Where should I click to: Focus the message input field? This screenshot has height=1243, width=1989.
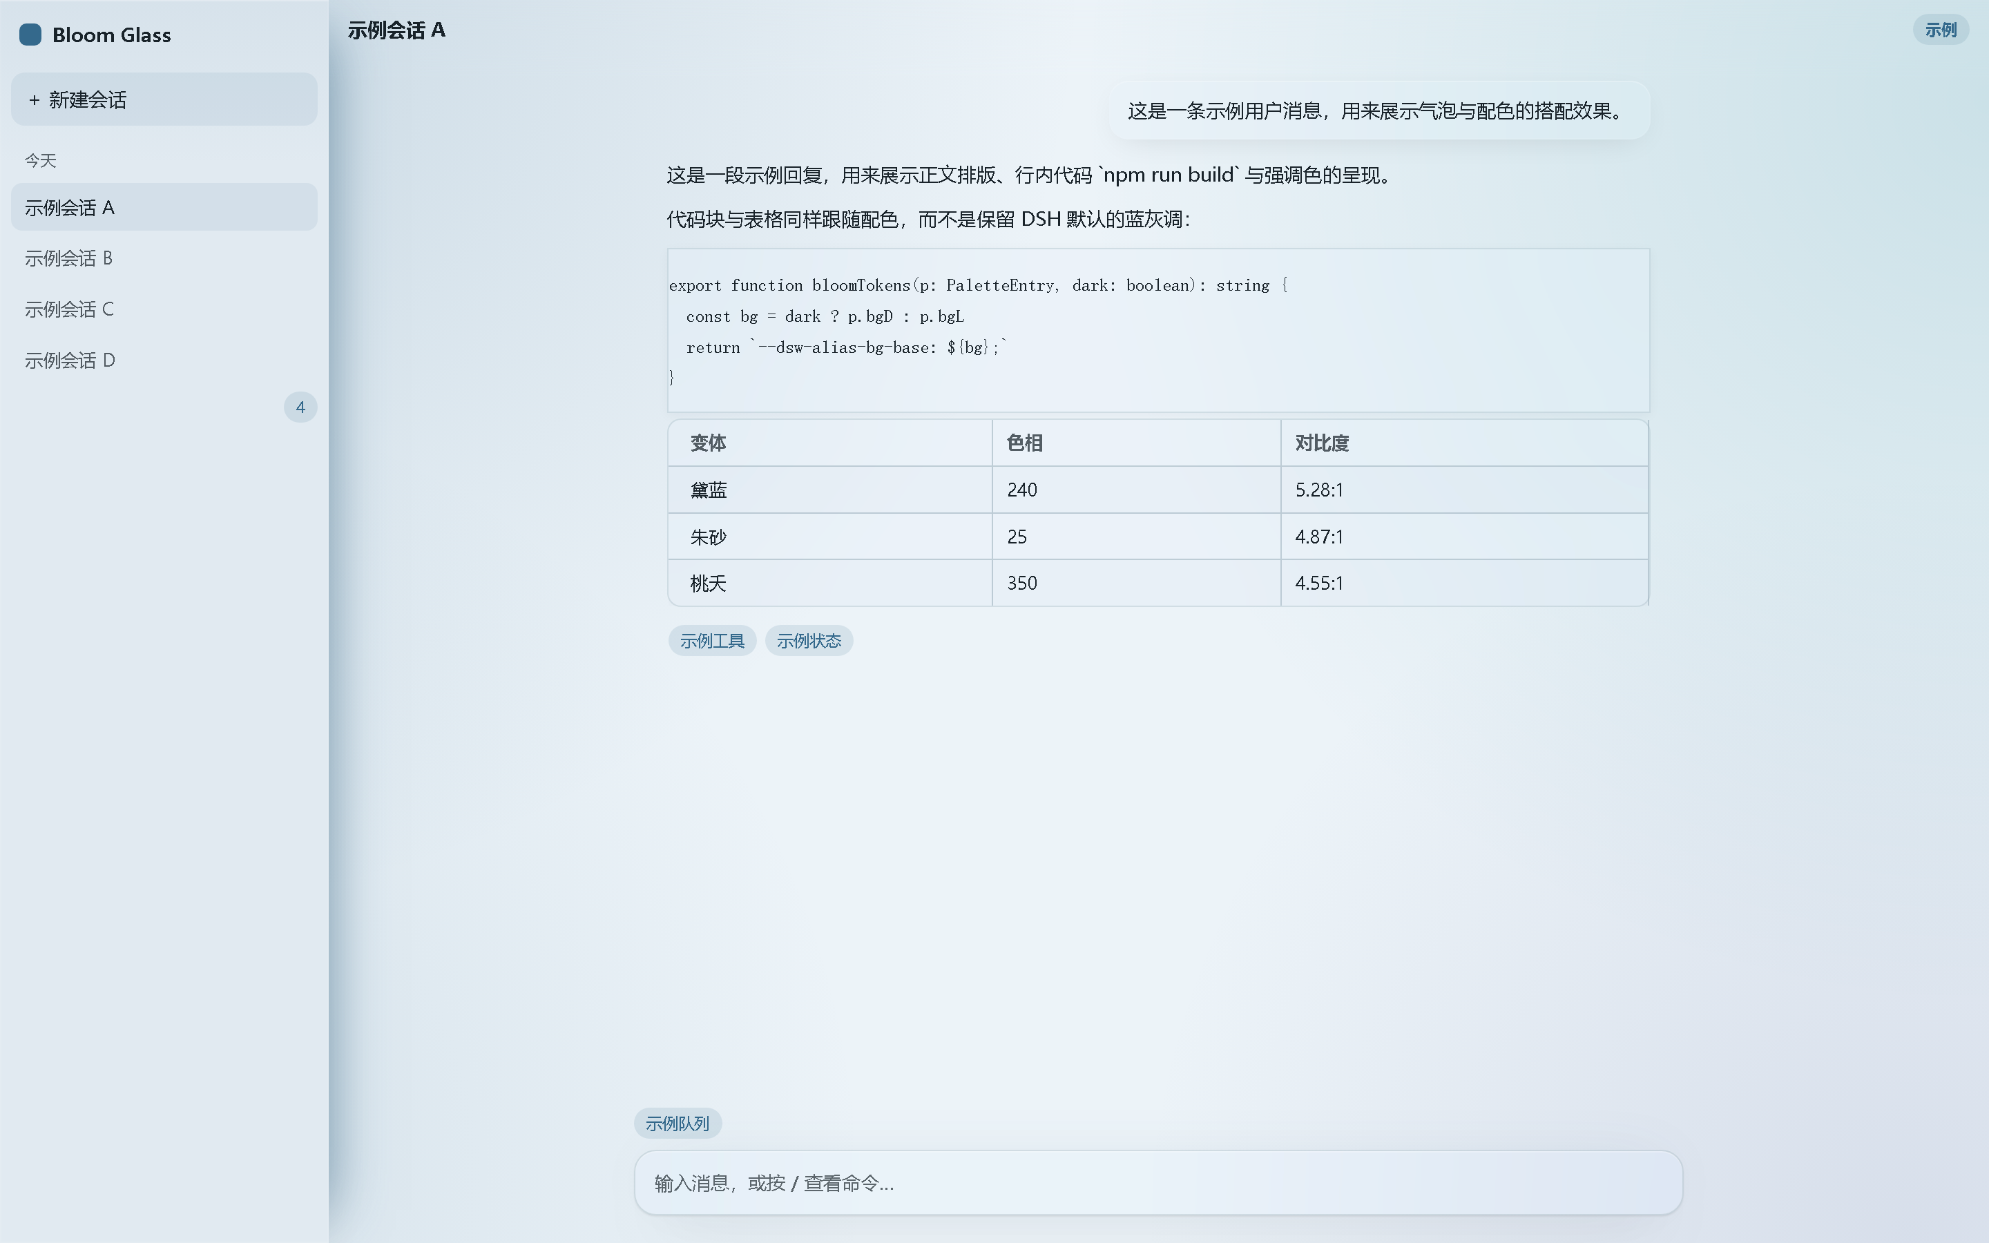[x=1158, y=1183]
